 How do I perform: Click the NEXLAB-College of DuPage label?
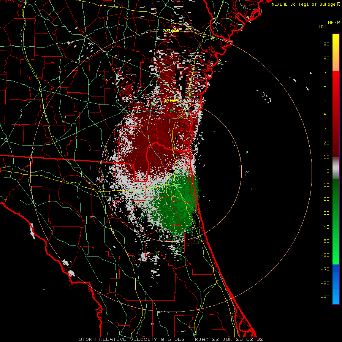(x=304, y=4)
